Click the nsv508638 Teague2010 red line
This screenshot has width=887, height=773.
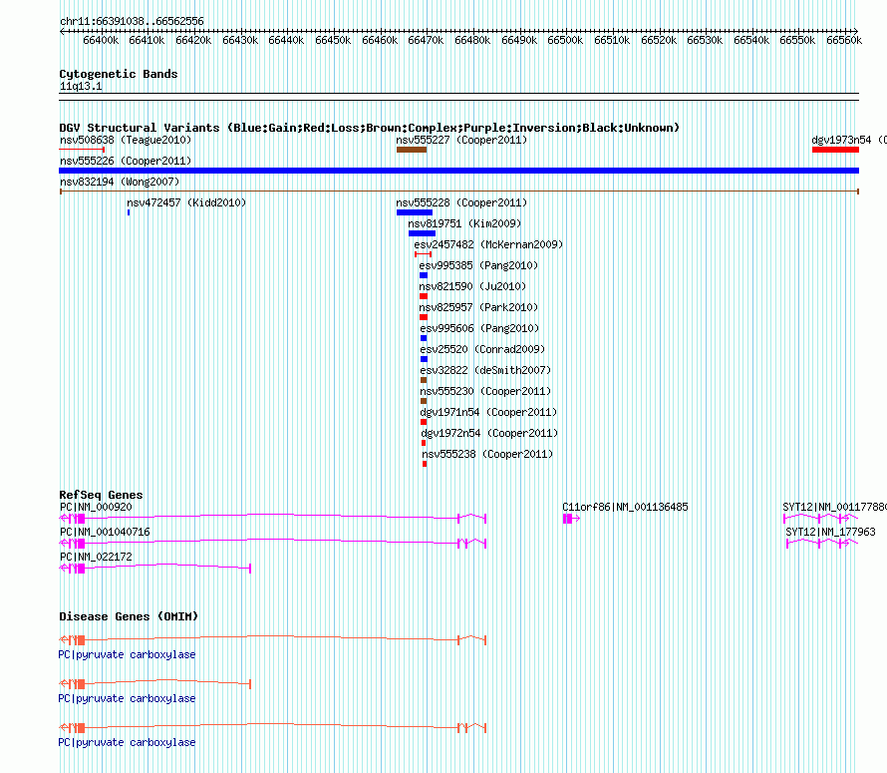click(x=82, y=150)
